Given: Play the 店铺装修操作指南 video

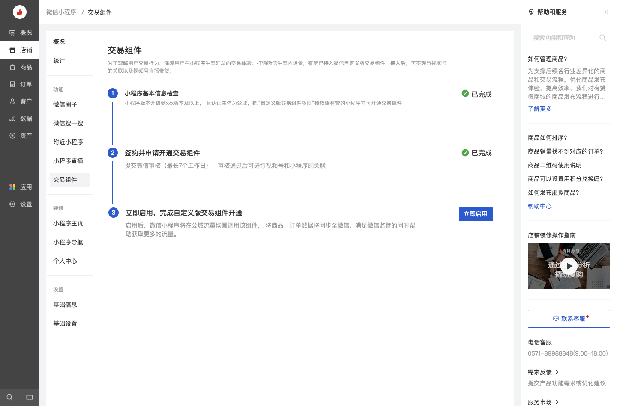Looking at the screenshot, I should (x=569, y=266).
